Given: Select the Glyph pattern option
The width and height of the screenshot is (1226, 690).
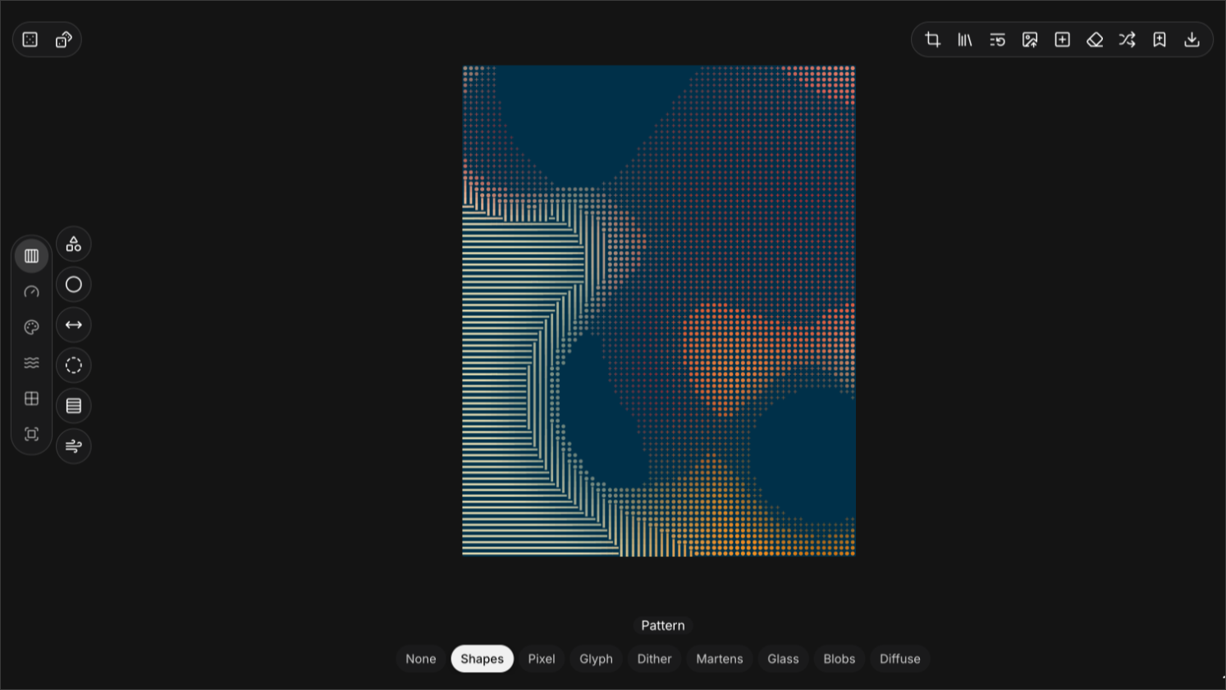Looking at the screenshot, I should pos(597,659).
